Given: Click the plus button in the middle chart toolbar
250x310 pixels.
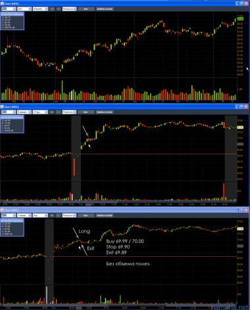Looking at the screenshot, I should [52, 112].
